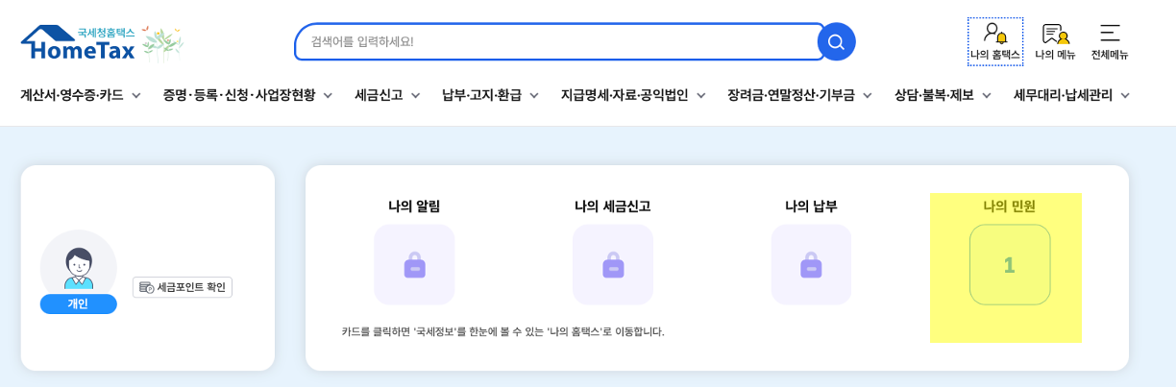Expand 세무대리·납세관리 chevron
Screen dimensions: 1176x388
tap(1124, 95)
